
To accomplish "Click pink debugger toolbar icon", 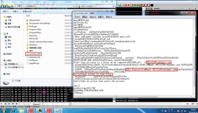I will point(125,5).
